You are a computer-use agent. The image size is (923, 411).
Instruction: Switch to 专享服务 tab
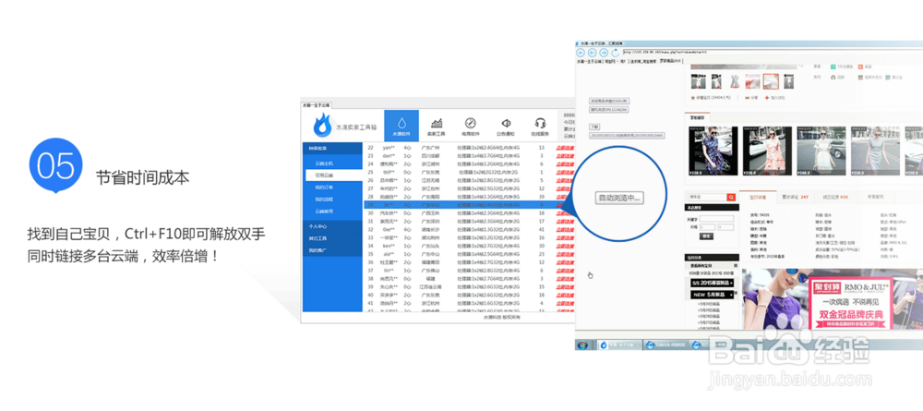875,197
